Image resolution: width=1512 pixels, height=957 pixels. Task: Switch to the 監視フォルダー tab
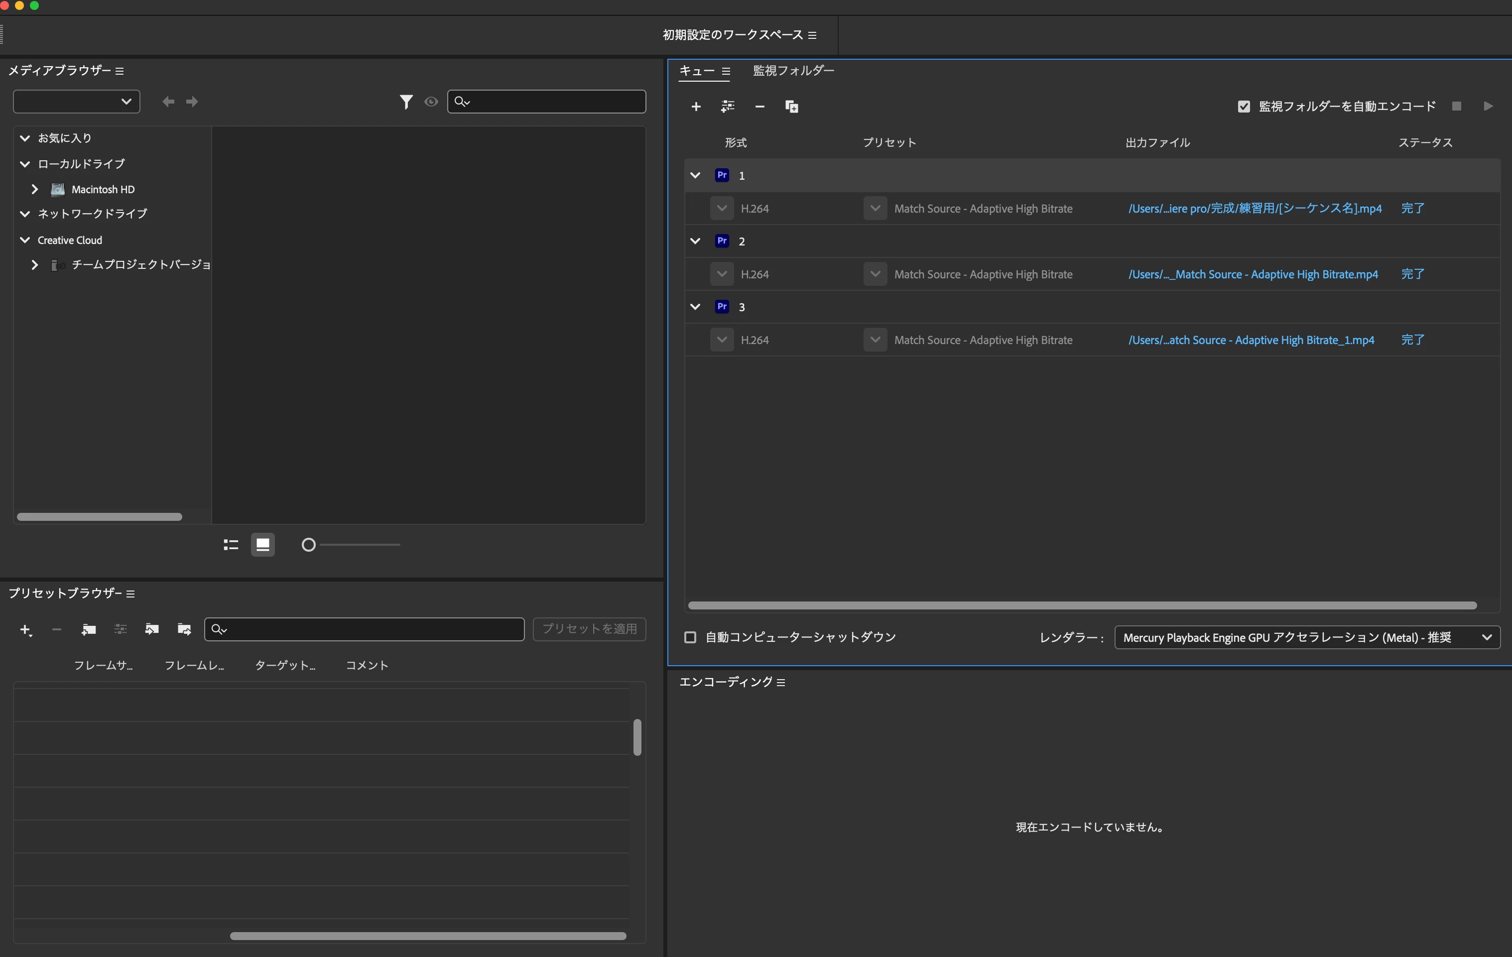[793, 71]
